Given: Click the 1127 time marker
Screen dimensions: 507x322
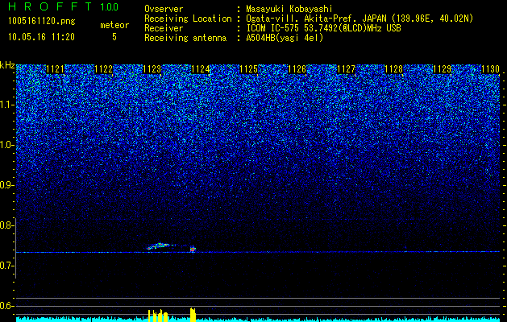Looking at the screenshot, I should tap(346, 69).
